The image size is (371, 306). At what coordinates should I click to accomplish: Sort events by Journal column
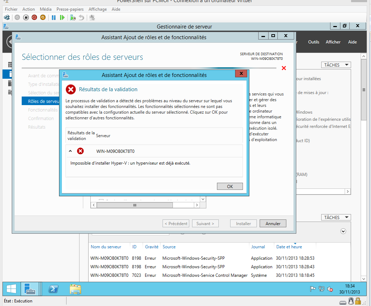258,247
